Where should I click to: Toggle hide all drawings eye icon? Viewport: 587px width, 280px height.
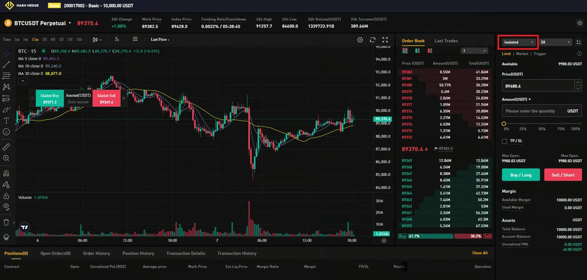pos(6,207)
